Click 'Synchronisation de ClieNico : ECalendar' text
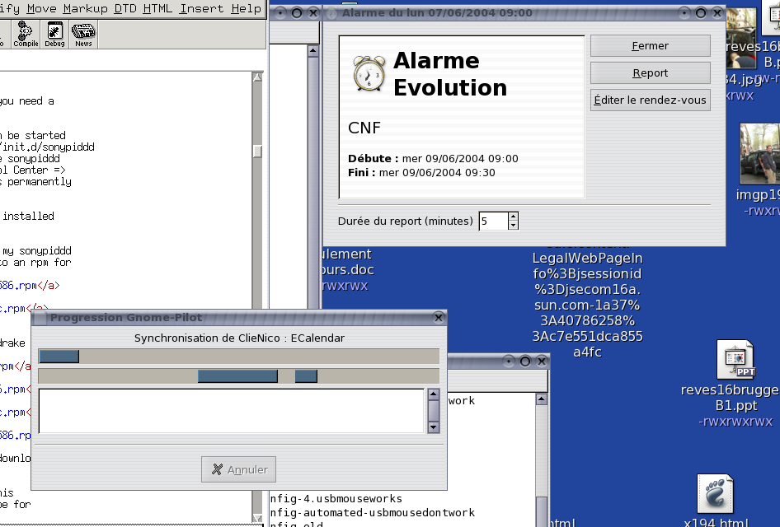The width and height of the screenshot is (780, 527). pyautogui.click(x=239, y=338)
